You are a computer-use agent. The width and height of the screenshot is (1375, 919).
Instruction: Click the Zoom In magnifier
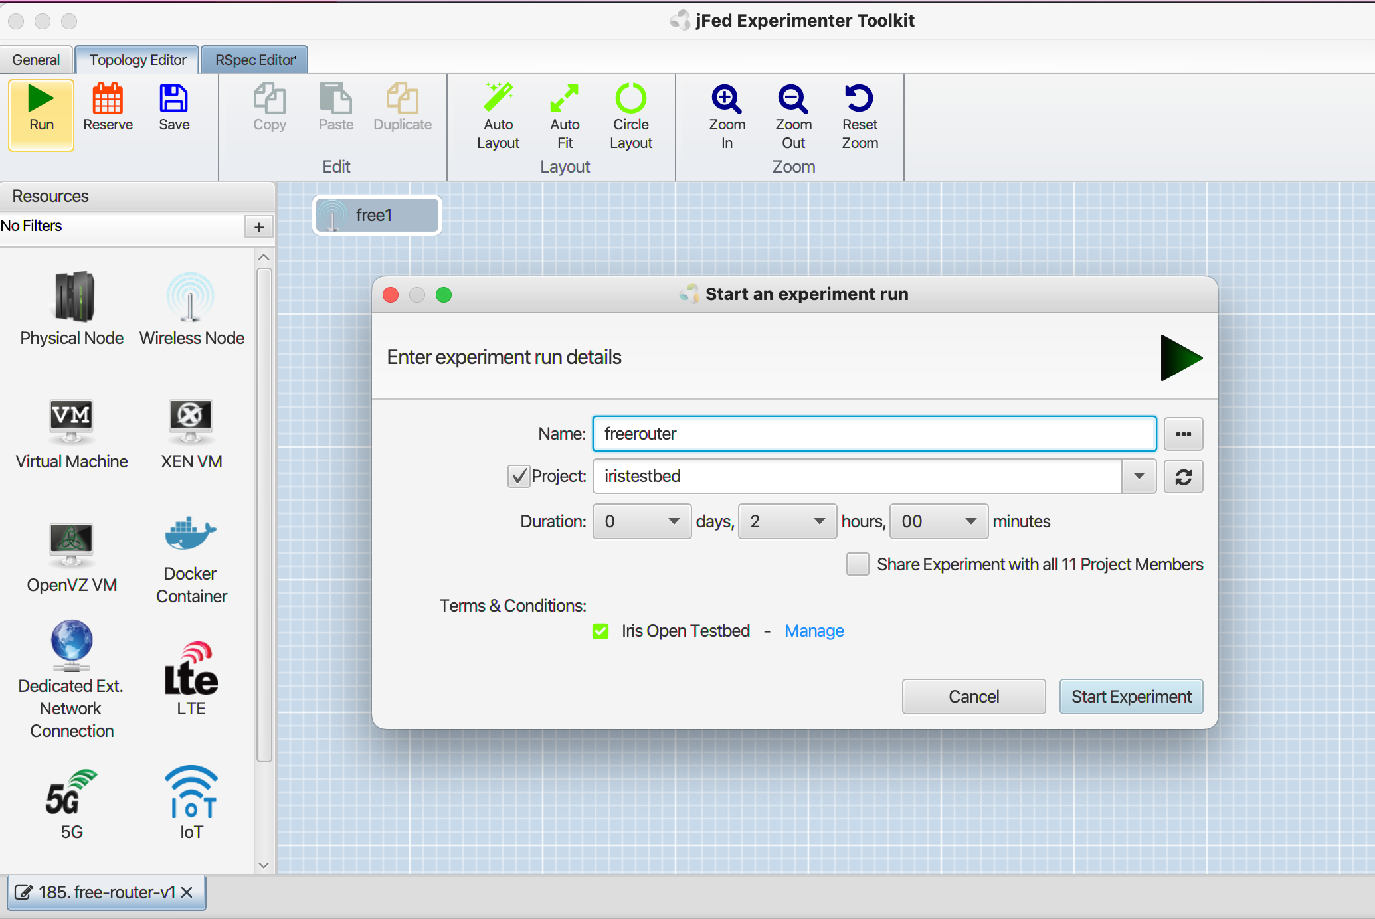pyautogui.click(x=727, y=98)
